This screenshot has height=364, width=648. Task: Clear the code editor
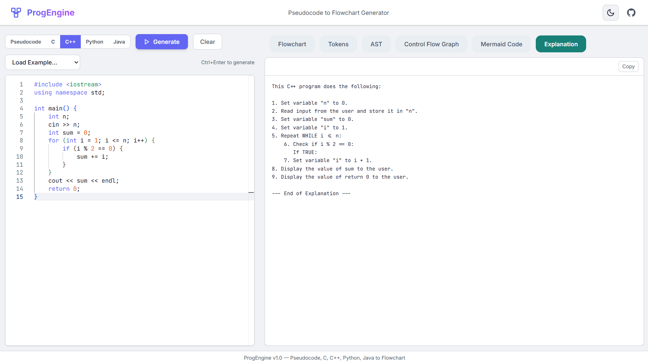click(x=208, y=42)
